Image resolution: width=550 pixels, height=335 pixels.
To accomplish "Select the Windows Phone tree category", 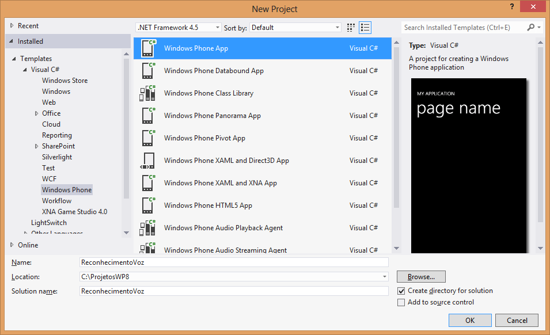I will tap(67, 190).
